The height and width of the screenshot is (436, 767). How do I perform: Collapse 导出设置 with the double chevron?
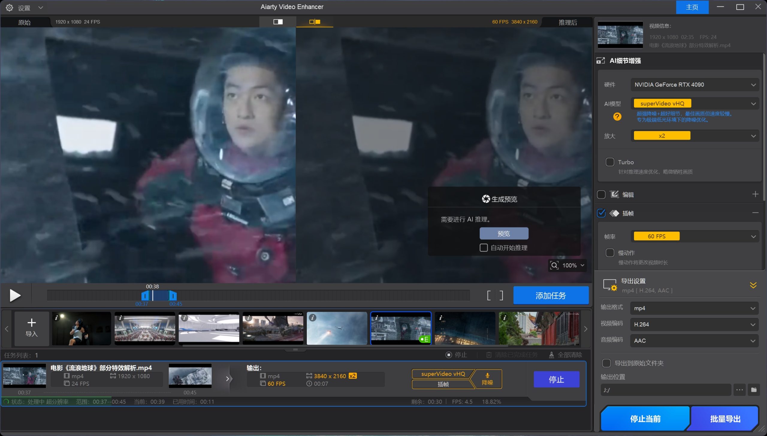point(753,285)
